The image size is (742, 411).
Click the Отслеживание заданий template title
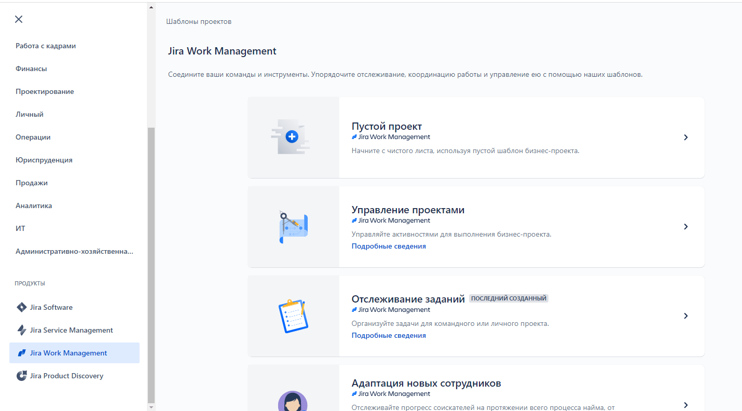408,299
